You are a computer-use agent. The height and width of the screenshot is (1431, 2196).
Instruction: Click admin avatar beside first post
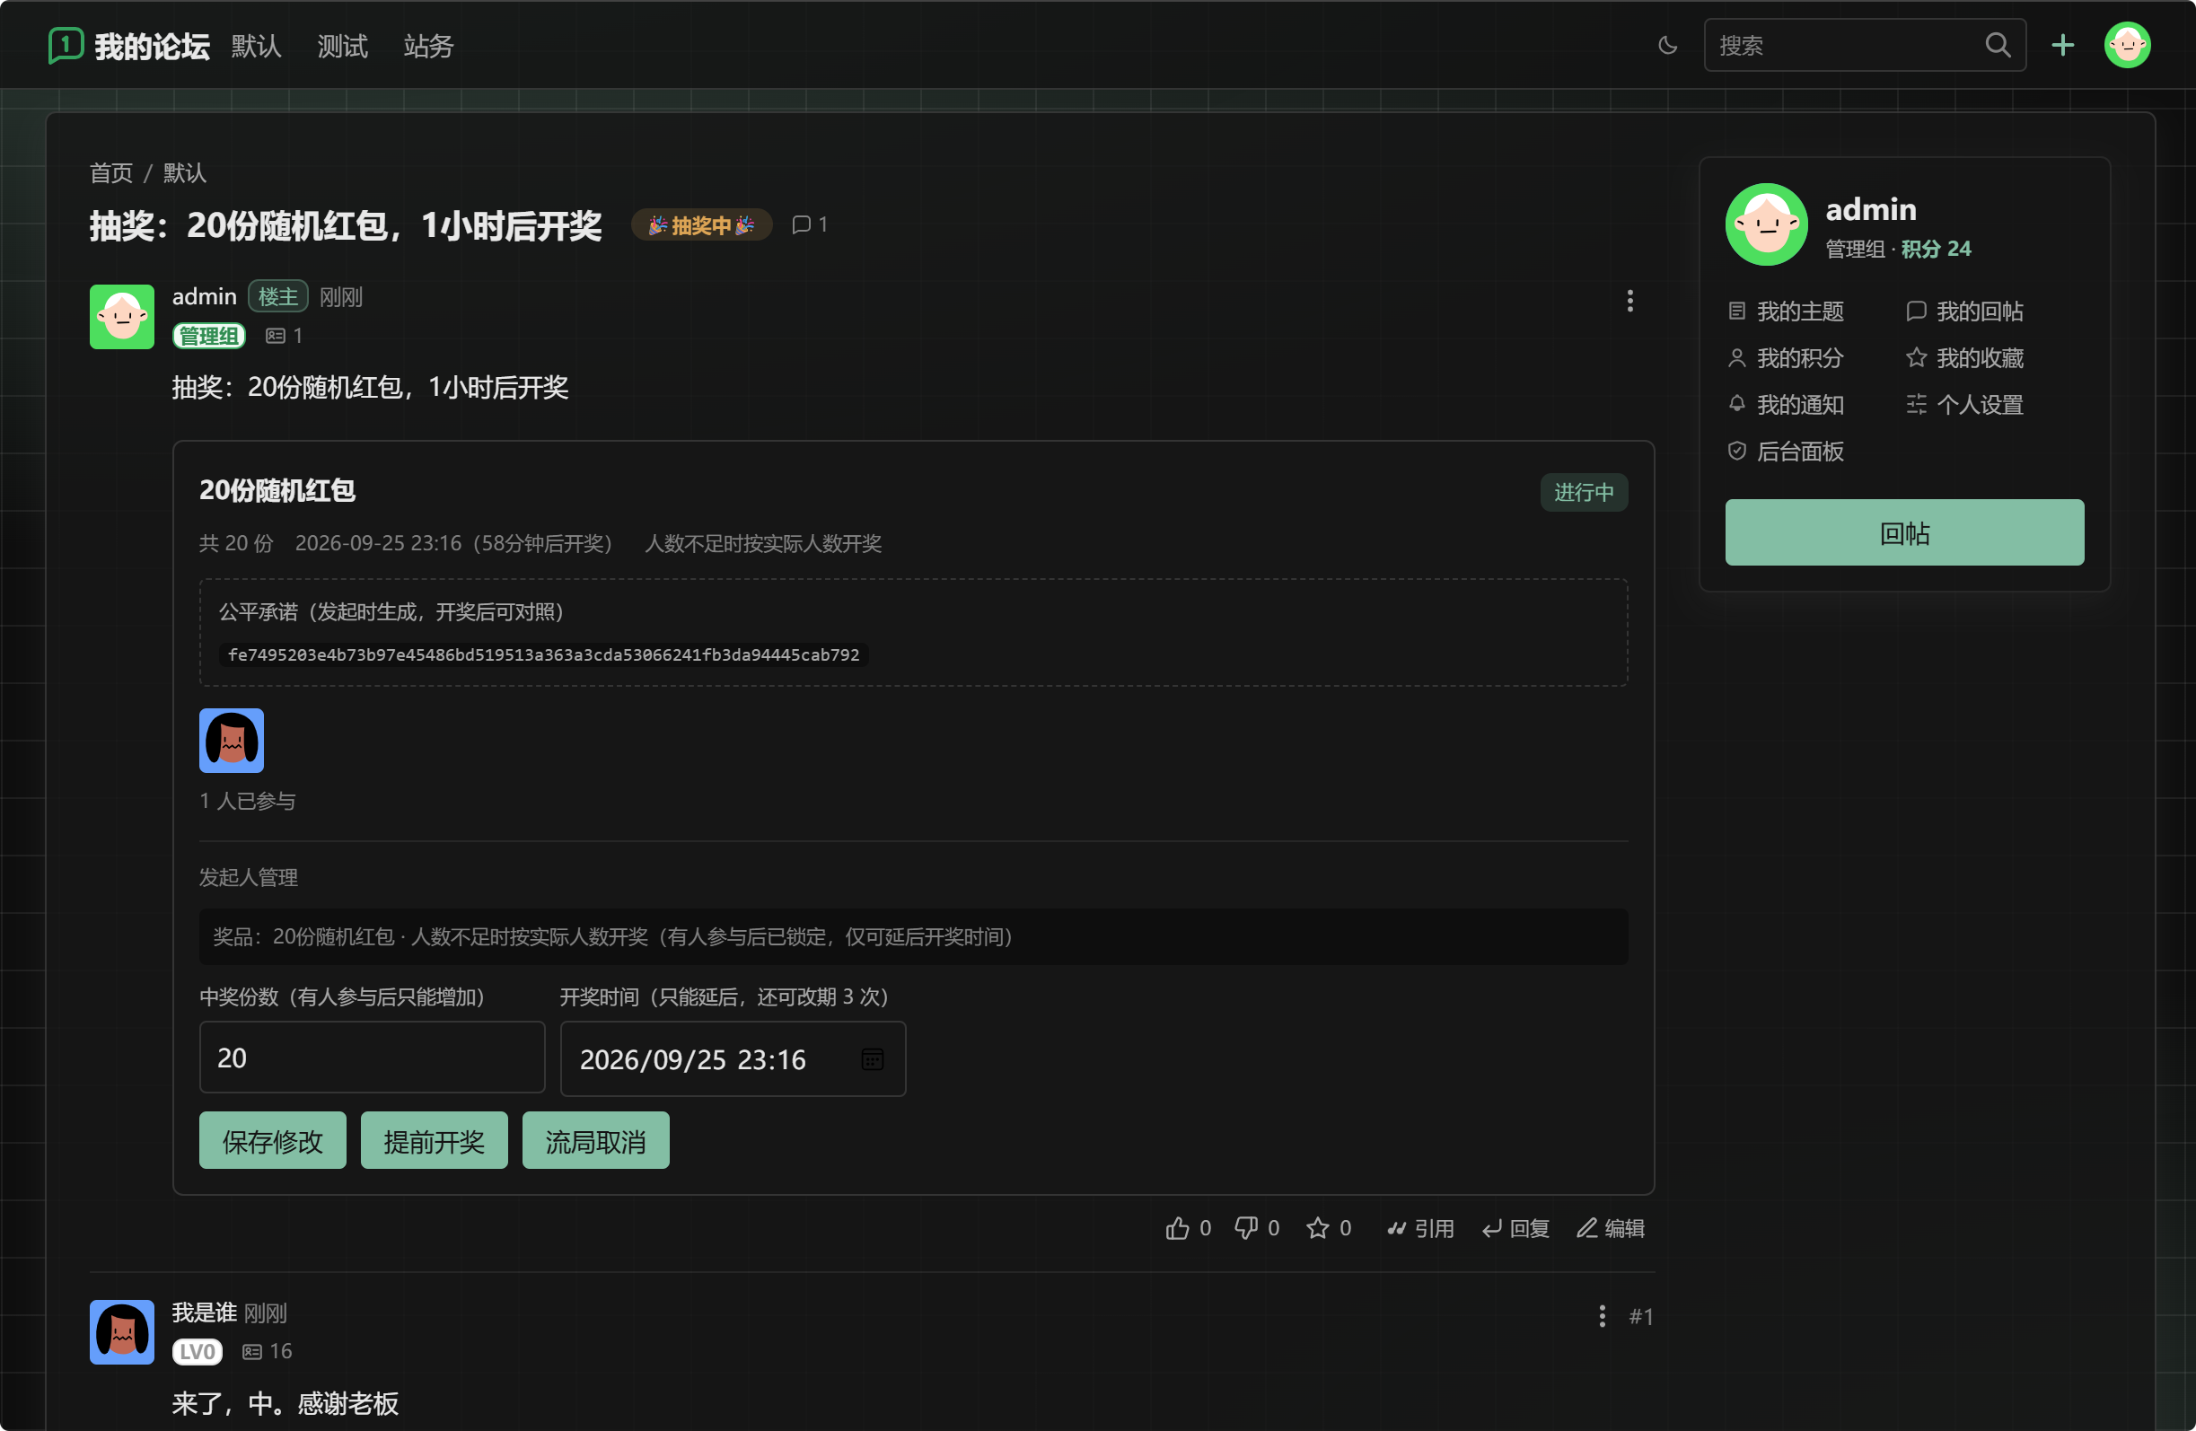coord(122,317)
